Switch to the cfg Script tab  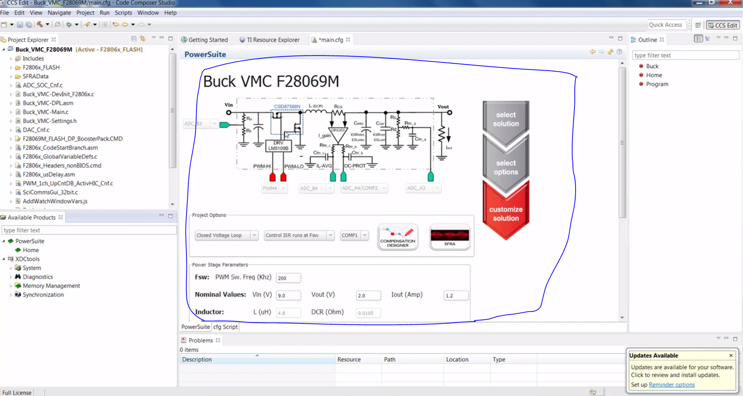(225, 327)
